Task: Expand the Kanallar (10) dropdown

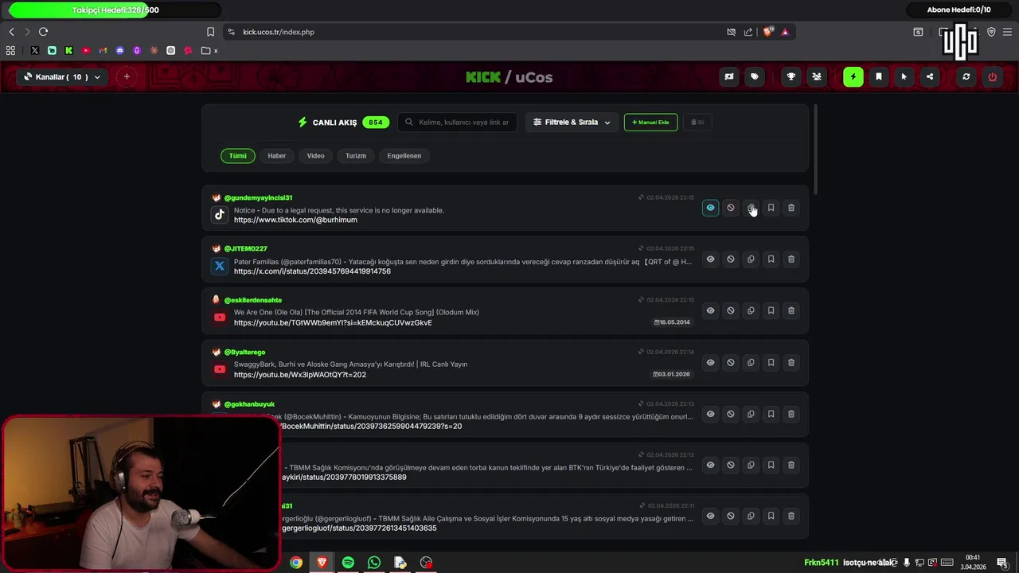Action: coord(62,77)
